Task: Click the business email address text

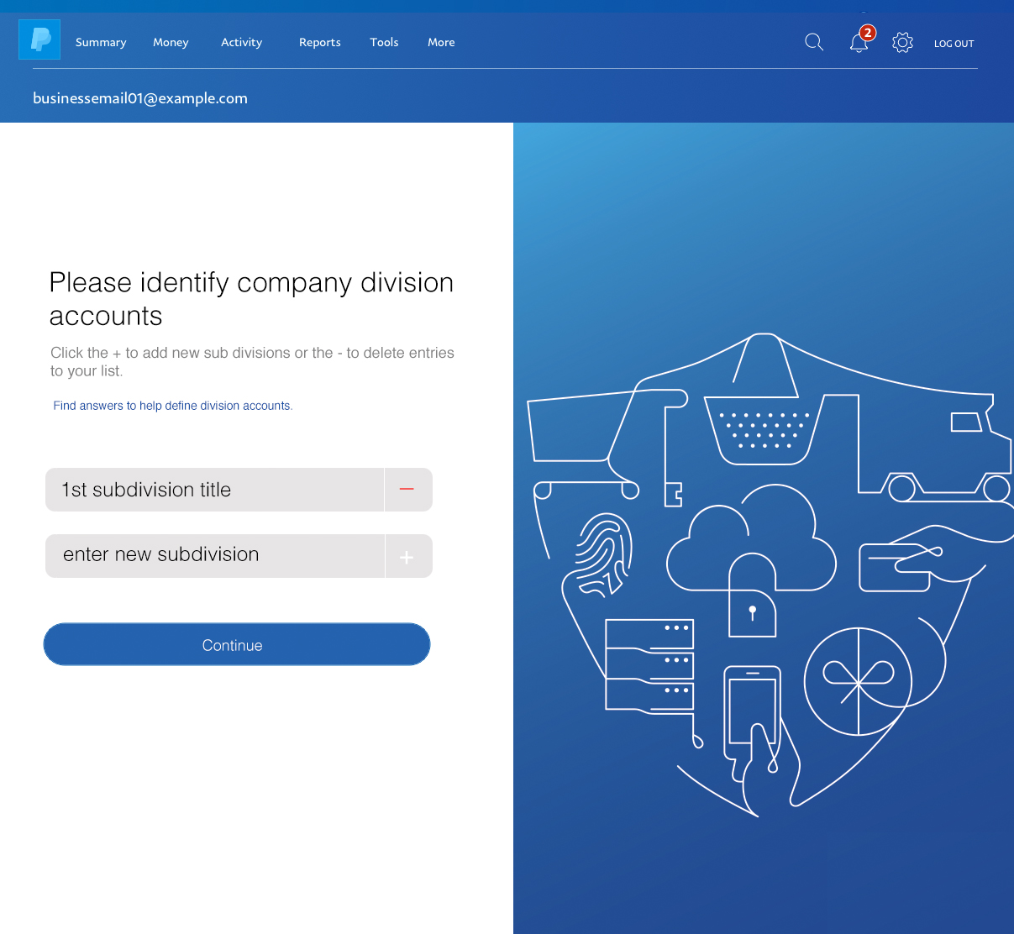Action: coord(140,98)
